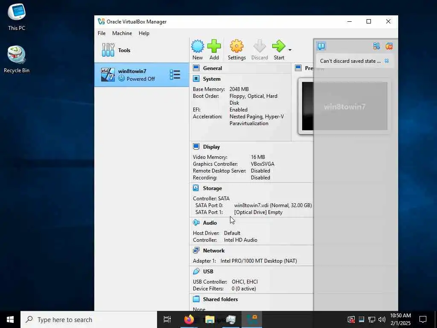This screenshot has width=437, height=328.
Task: Click the Powered Off status text
Action: pos(141,79)
